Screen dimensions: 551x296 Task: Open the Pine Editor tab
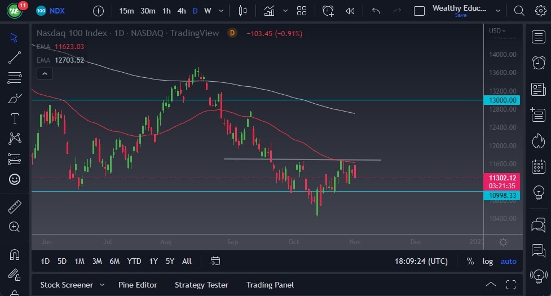click(138, 285)
